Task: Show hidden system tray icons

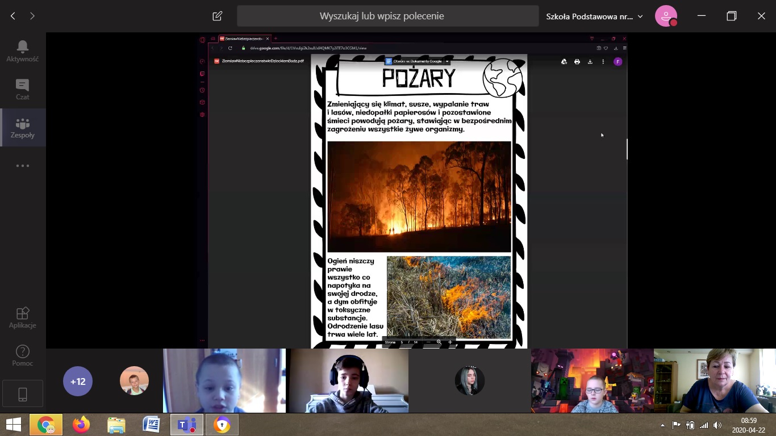Action: [662, 425]
